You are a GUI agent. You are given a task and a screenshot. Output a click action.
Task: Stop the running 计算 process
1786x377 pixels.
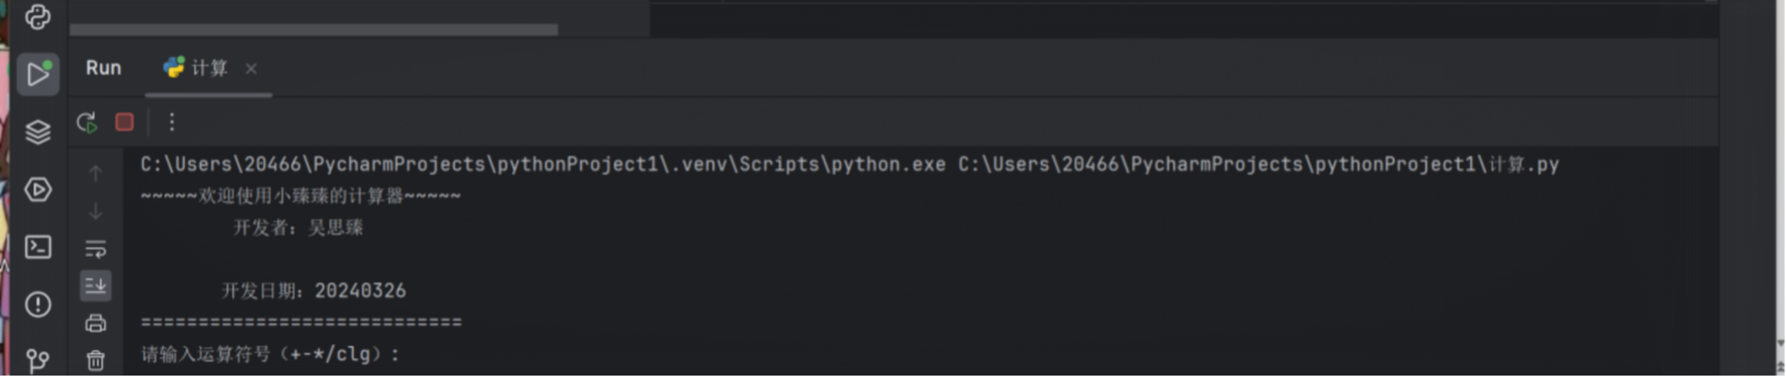tap(125, 122)
